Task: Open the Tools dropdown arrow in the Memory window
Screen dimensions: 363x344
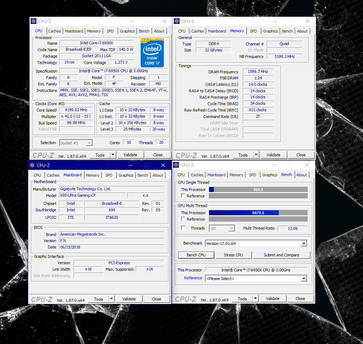Action: (256, 155)
